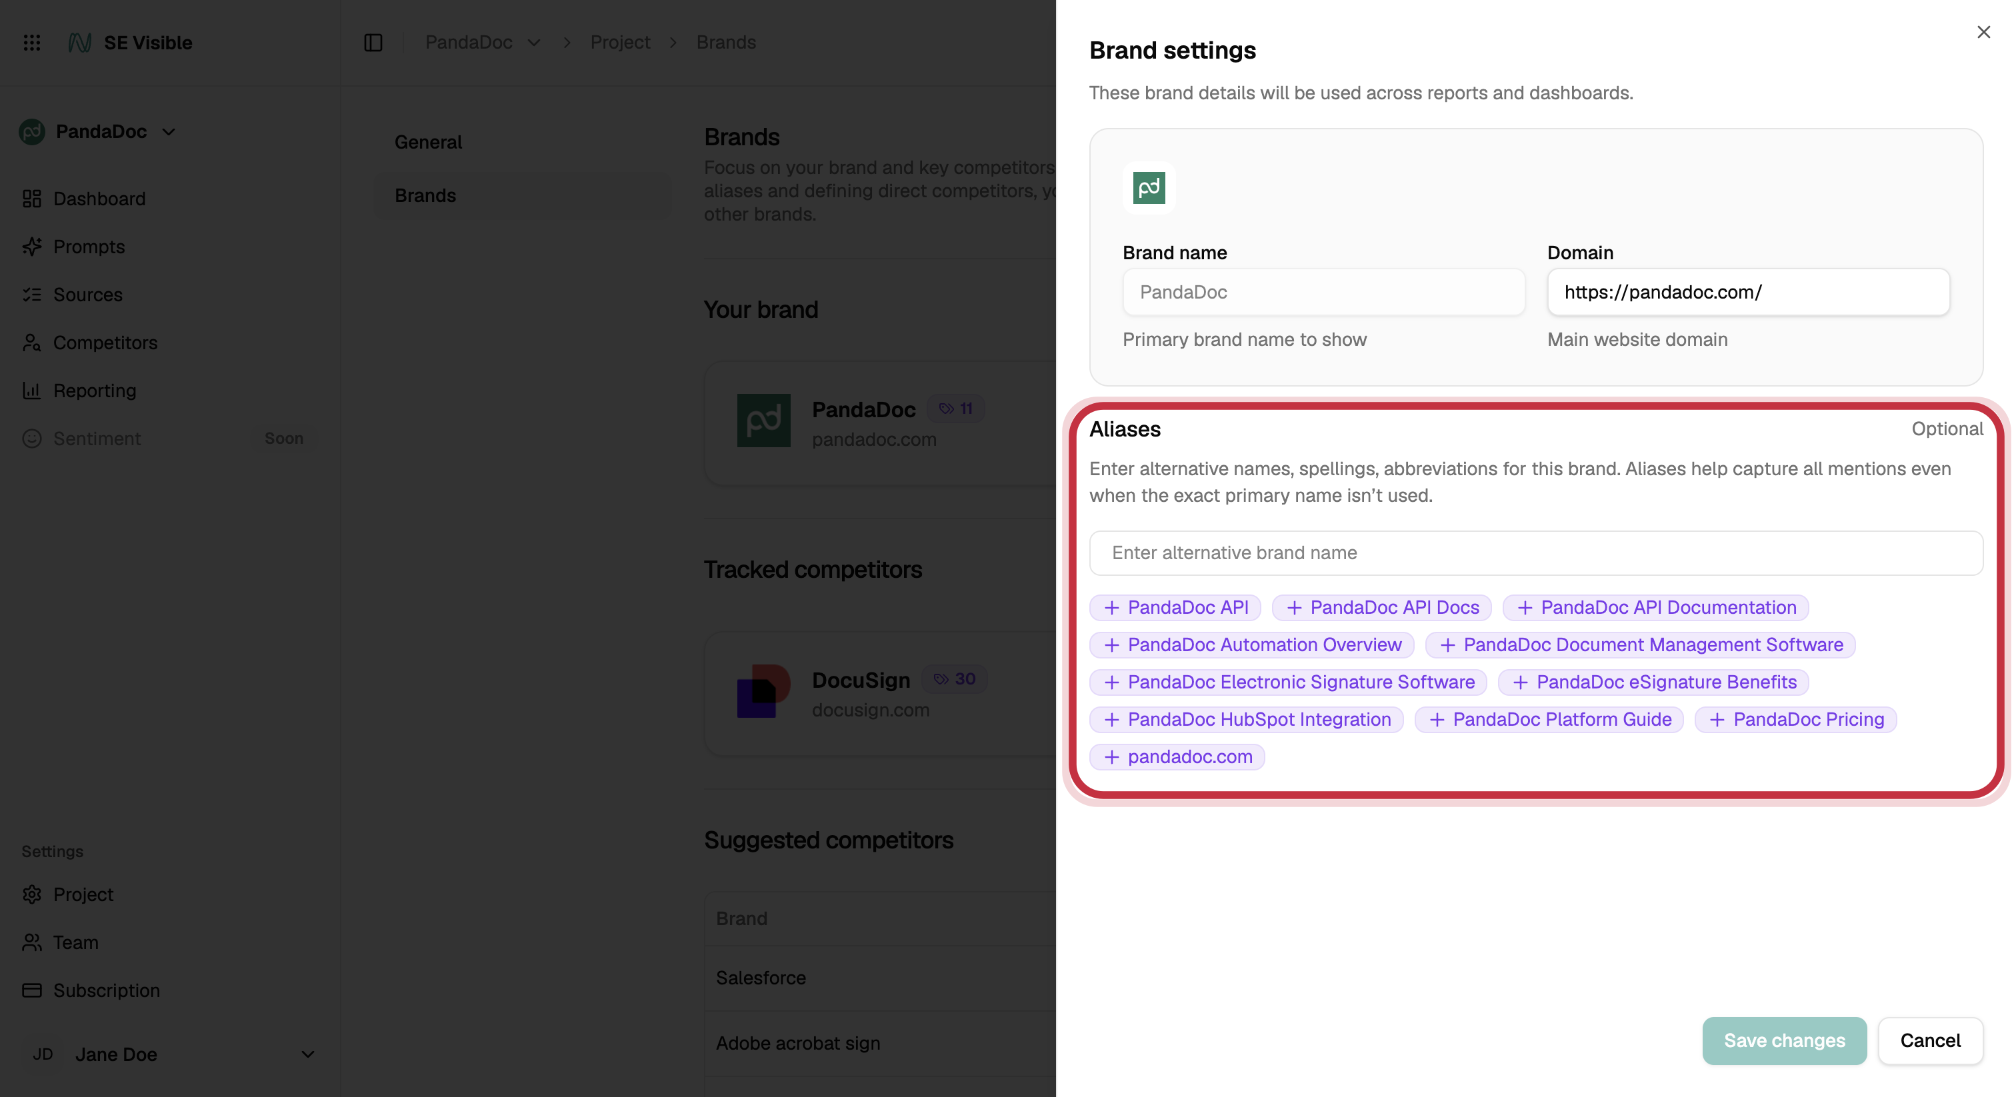The width and height of the screenshot is (2016, 1097).
Task: Click the docusign.com domain text
Action: pyautogui.click(x=870, y=710)
